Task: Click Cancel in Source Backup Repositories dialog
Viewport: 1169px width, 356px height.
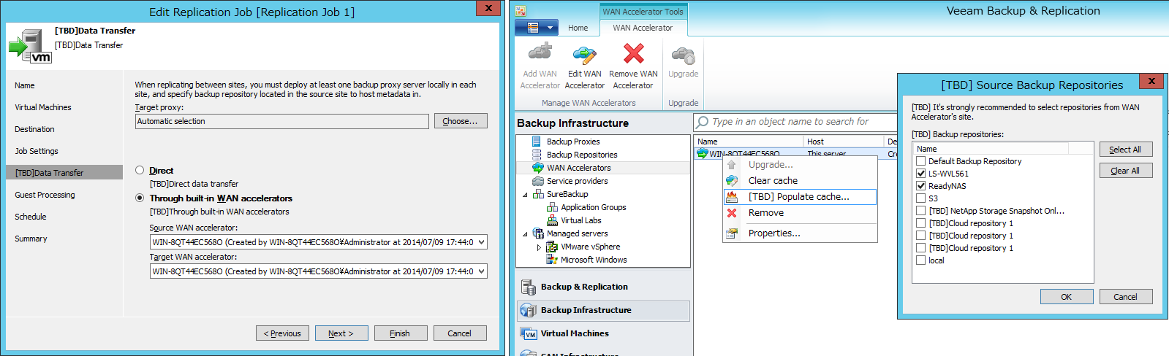Action: [x=1126, y=297]
